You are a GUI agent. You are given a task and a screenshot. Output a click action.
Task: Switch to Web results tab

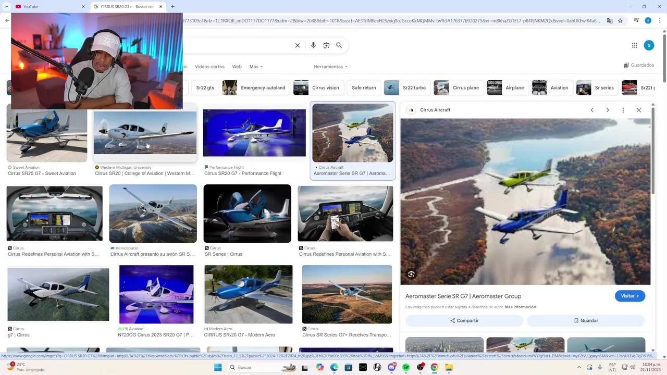(237, 67)
